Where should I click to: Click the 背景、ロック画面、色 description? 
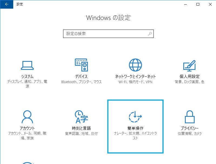(190, 82)
